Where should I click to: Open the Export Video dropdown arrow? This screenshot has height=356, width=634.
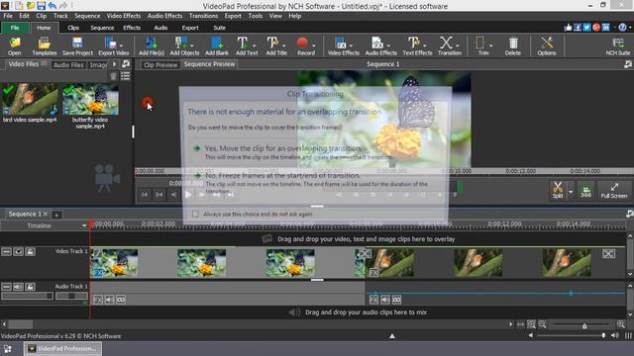tap(121, 45)
